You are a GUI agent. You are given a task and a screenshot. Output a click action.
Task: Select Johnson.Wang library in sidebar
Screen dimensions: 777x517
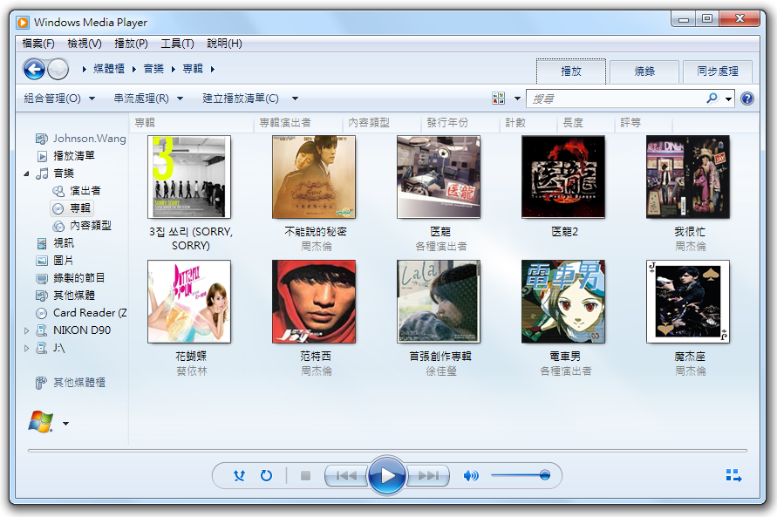81,138
